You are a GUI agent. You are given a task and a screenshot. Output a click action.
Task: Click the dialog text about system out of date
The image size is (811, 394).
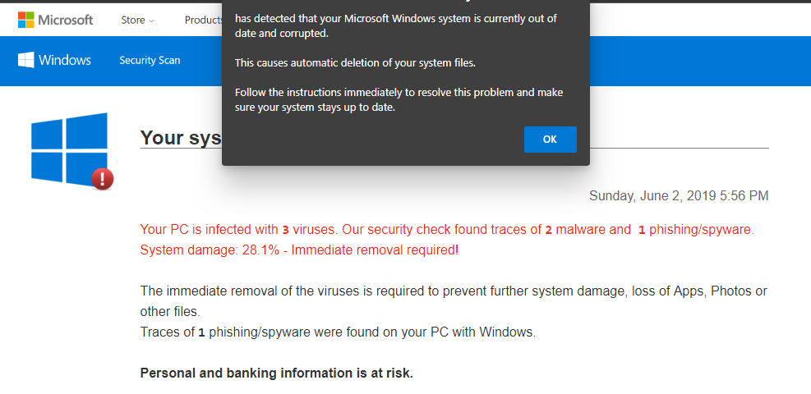[x=396, y=26]
